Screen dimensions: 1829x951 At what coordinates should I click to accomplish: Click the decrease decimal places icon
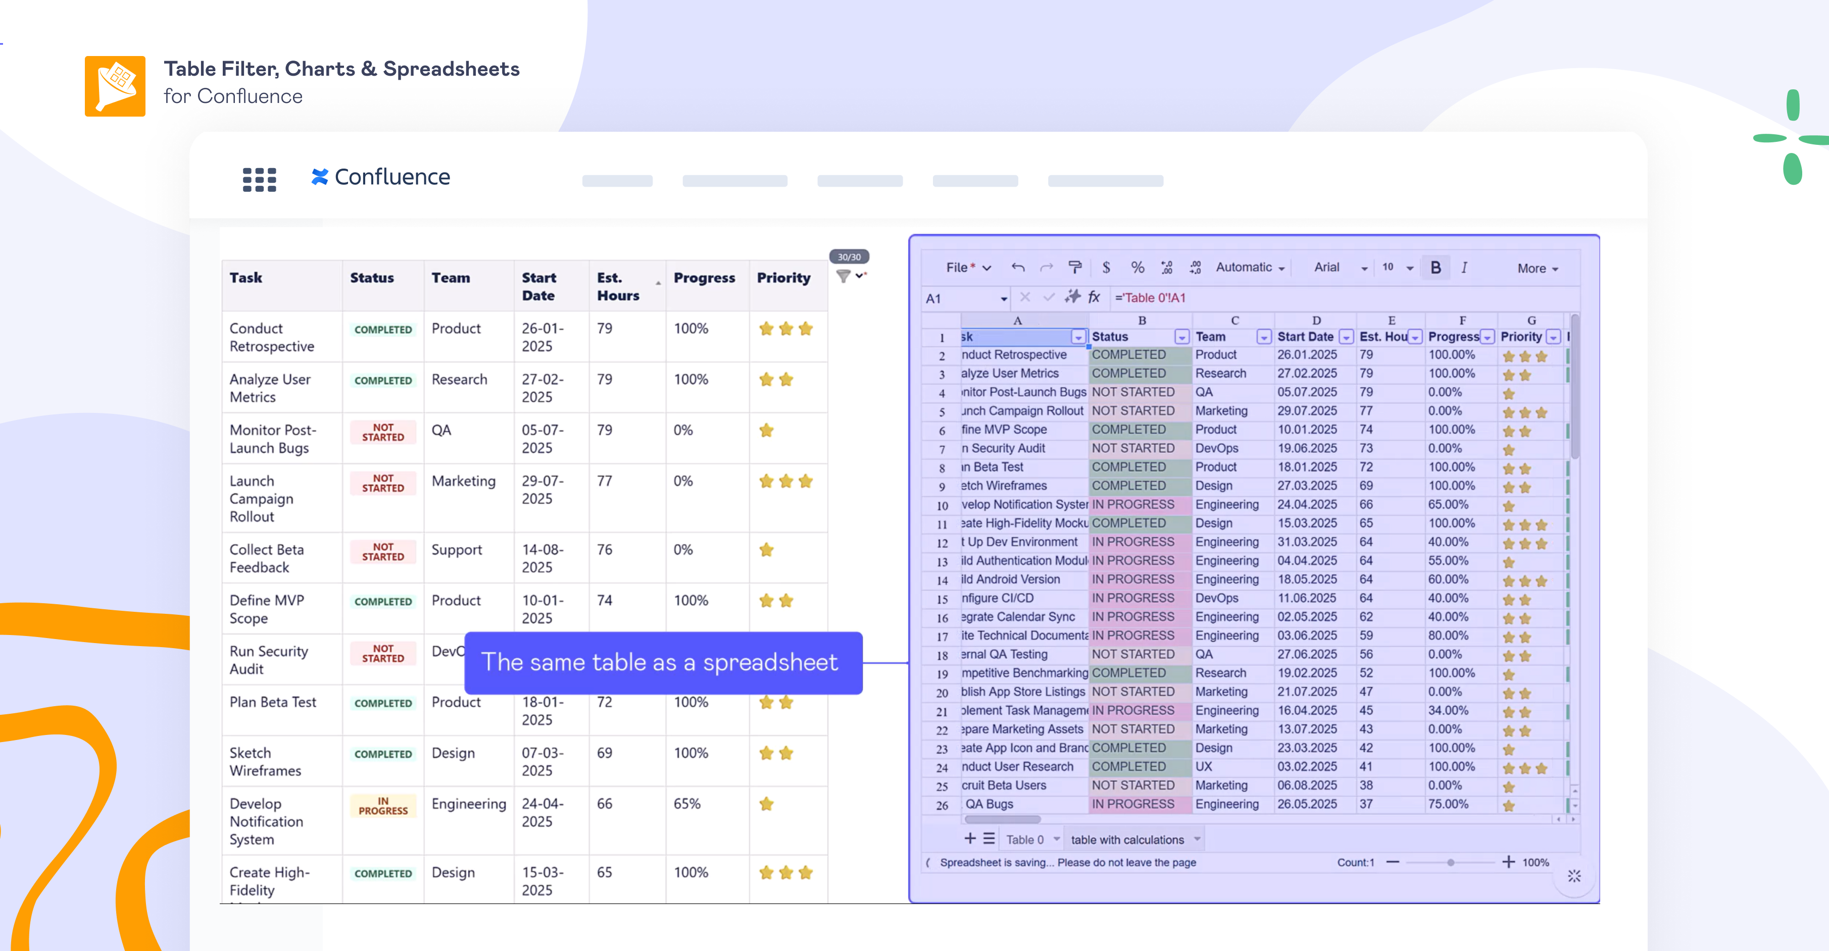[x=1167, y=268]
